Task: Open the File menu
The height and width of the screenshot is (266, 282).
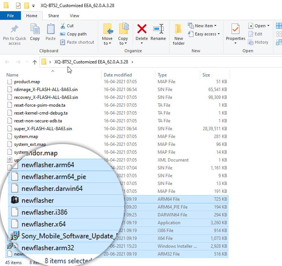Action: (x=10, y=16)
